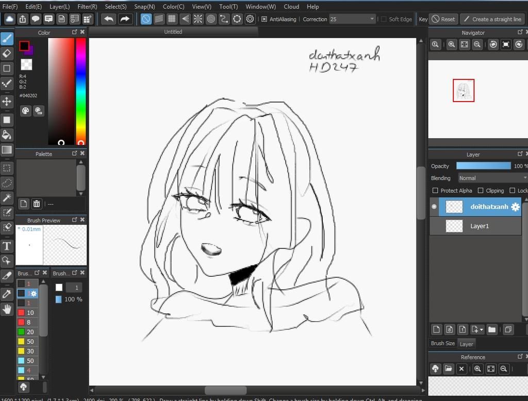Toggle AntiAliasing checkbox
The width and height of the screenshot is (528, 401).
[x=265, y=19]
